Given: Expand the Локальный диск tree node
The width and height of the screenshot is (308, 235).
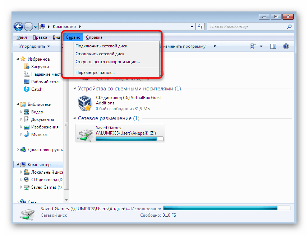Looking at the screenshot, I should click(x=22, y=172).
